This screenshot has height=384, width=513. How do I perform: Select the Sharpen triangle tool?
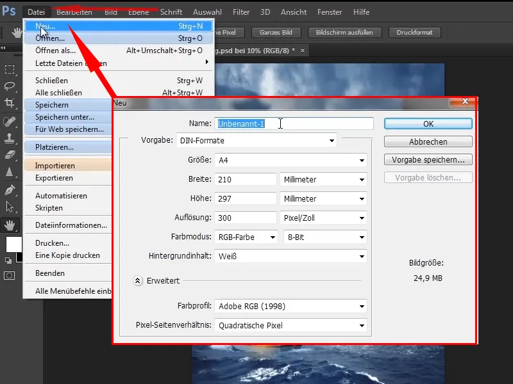(x=10, y=172)
